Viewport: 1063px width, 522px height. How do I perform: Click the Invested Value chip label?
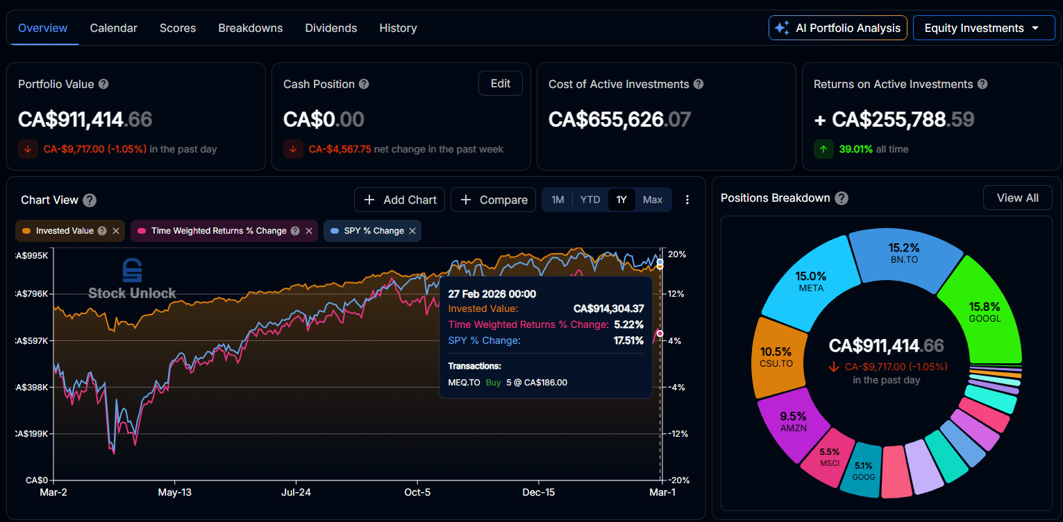pyautogui.click(x=65, y=231)
